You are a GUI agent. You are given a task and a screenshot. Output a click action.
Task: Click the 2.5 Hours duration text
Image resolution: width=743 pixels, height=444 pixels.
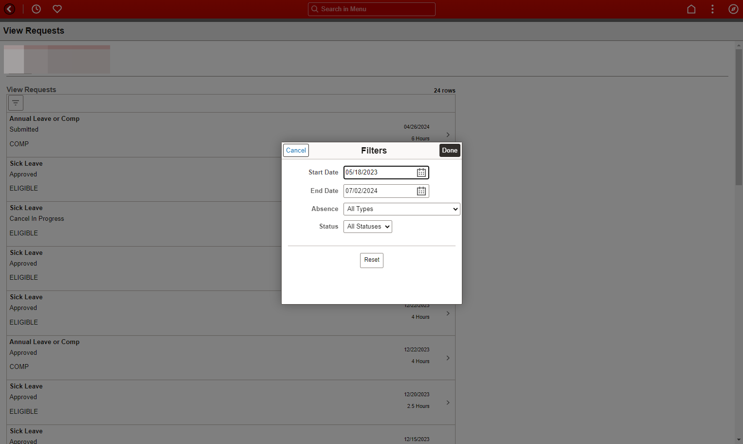419,406
